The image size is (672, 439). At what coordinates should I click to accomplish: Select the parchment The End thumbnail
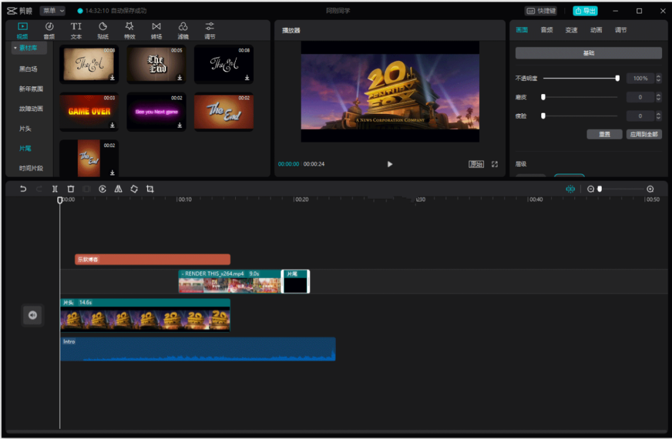[x=89, y=64]
